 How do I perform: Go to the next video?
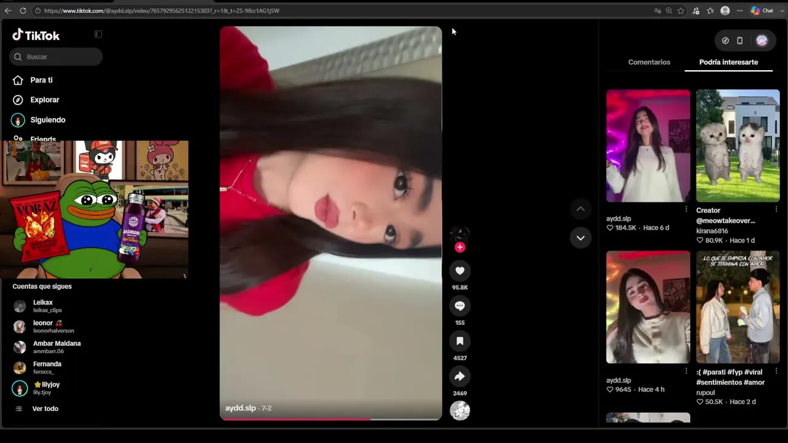tap(581, 237)
